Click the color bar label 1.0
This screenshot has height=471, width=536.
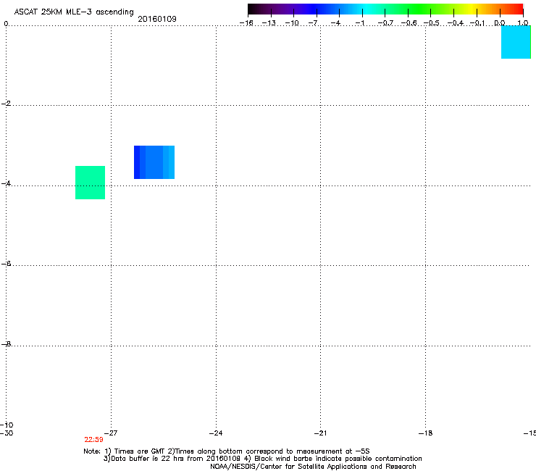click(x=523, y=23)
